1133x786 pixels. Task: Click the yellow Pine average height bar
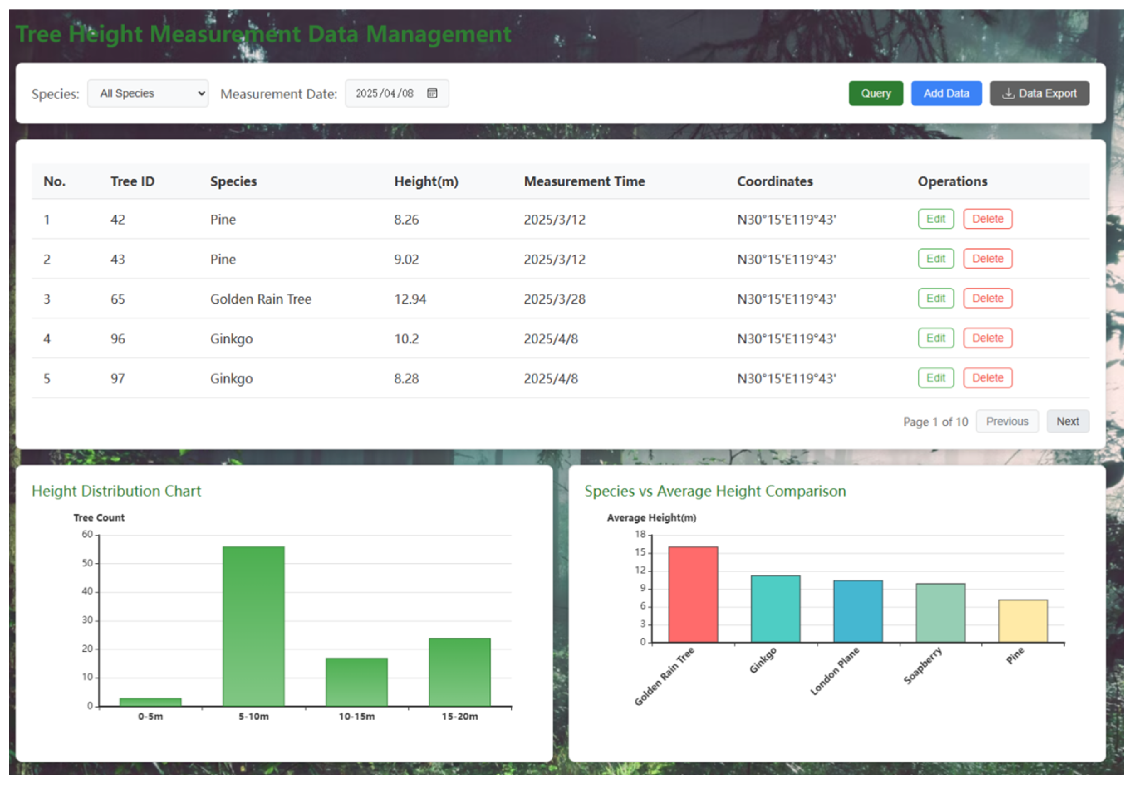coord(1023,620)
